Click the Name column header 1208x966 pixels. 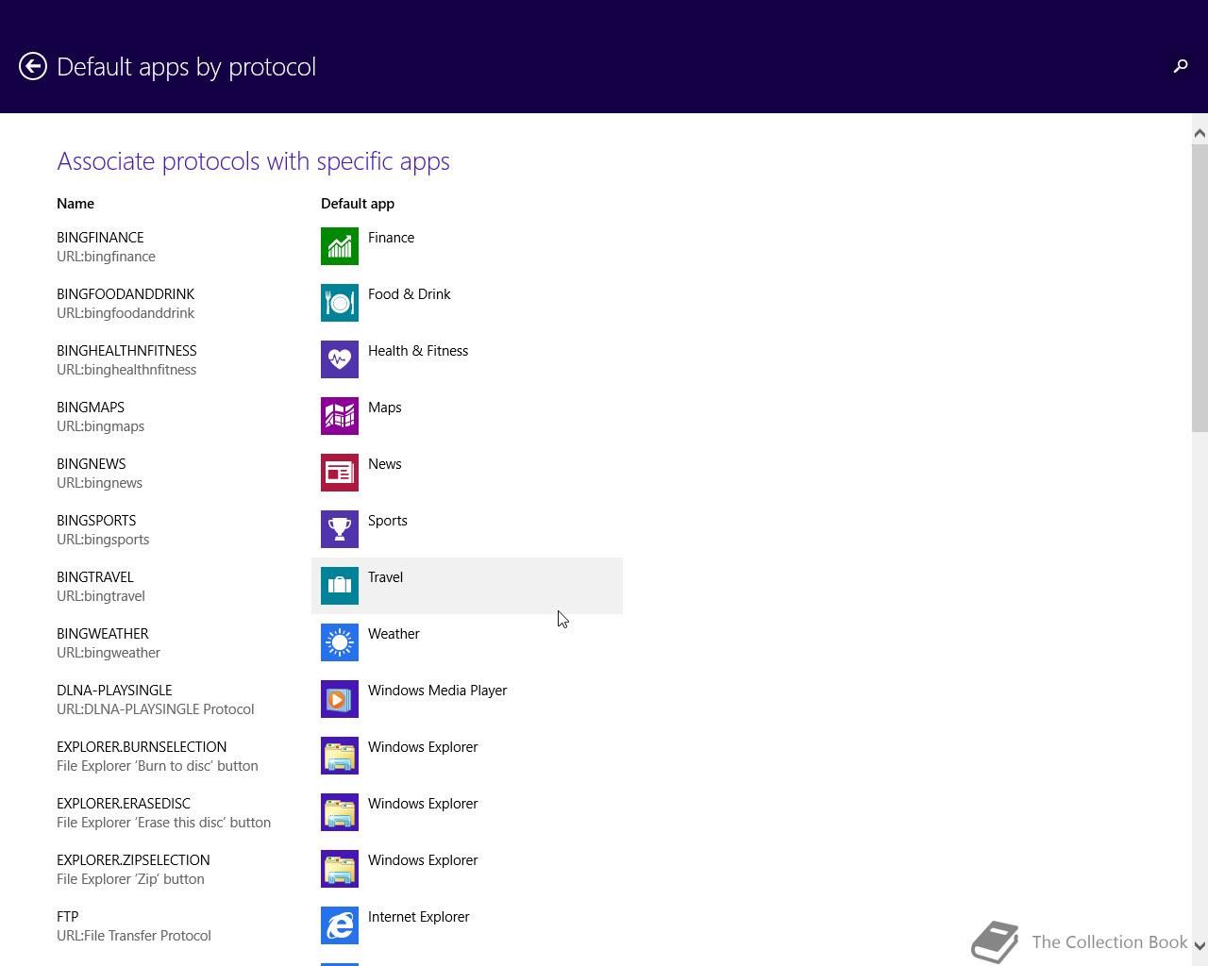[75, 204]
